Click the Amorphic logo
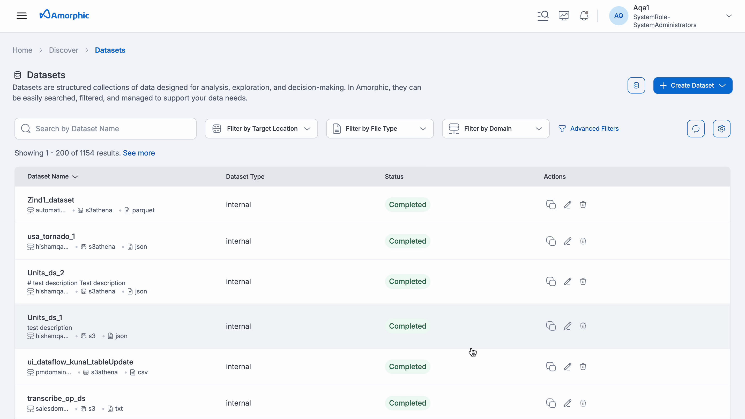 pyautogui.click(x=64, y=15)
